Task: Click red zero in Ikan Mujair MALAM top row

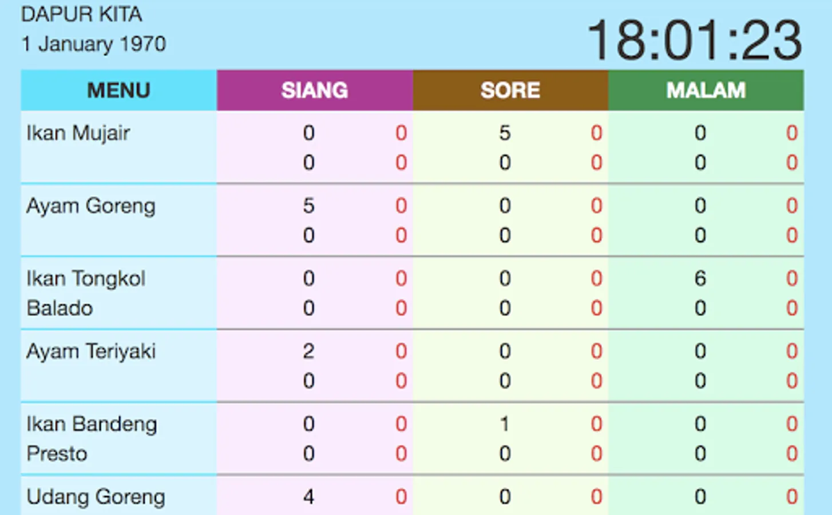Action: (x=792, y=133)
